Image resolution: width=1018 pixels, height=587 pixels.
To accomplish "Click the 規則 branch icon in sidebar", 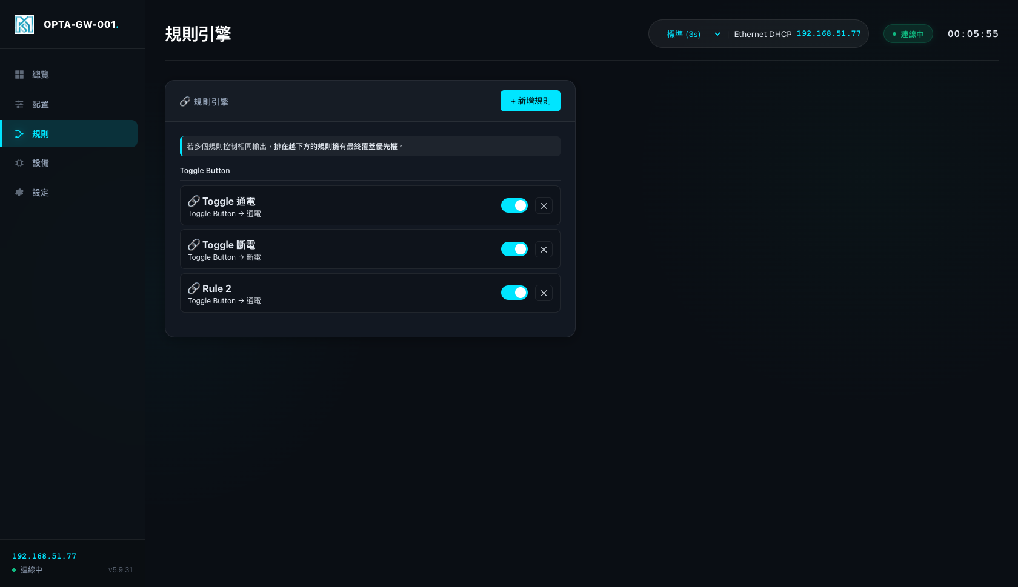I will point(19,134).
